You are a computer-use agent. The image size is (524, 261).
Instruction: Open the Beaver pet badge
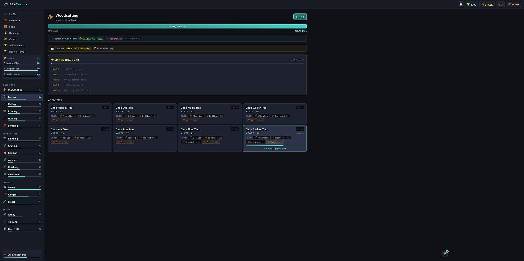point(513,5)
